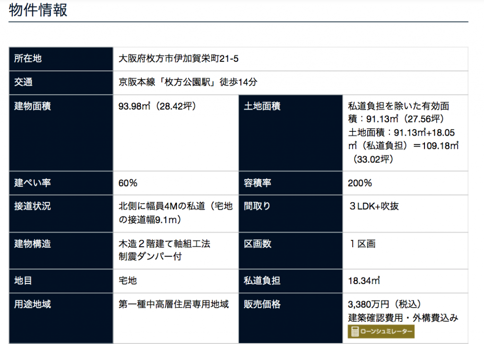This screenshot has height=344, width=484.
Task: Click the calculator icon on the loan simulator button
Action: (x=354, y=331)
